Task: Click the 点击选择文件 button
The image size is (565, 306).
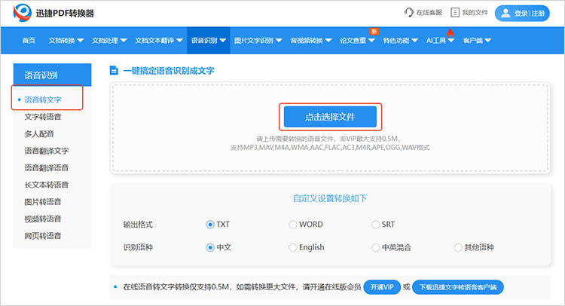Action: point(330,117)
